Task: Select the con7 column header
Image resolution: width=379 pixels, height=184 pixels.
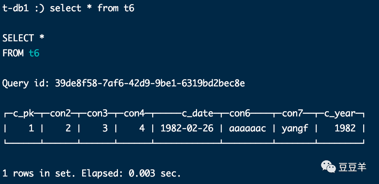Action: 292,113
